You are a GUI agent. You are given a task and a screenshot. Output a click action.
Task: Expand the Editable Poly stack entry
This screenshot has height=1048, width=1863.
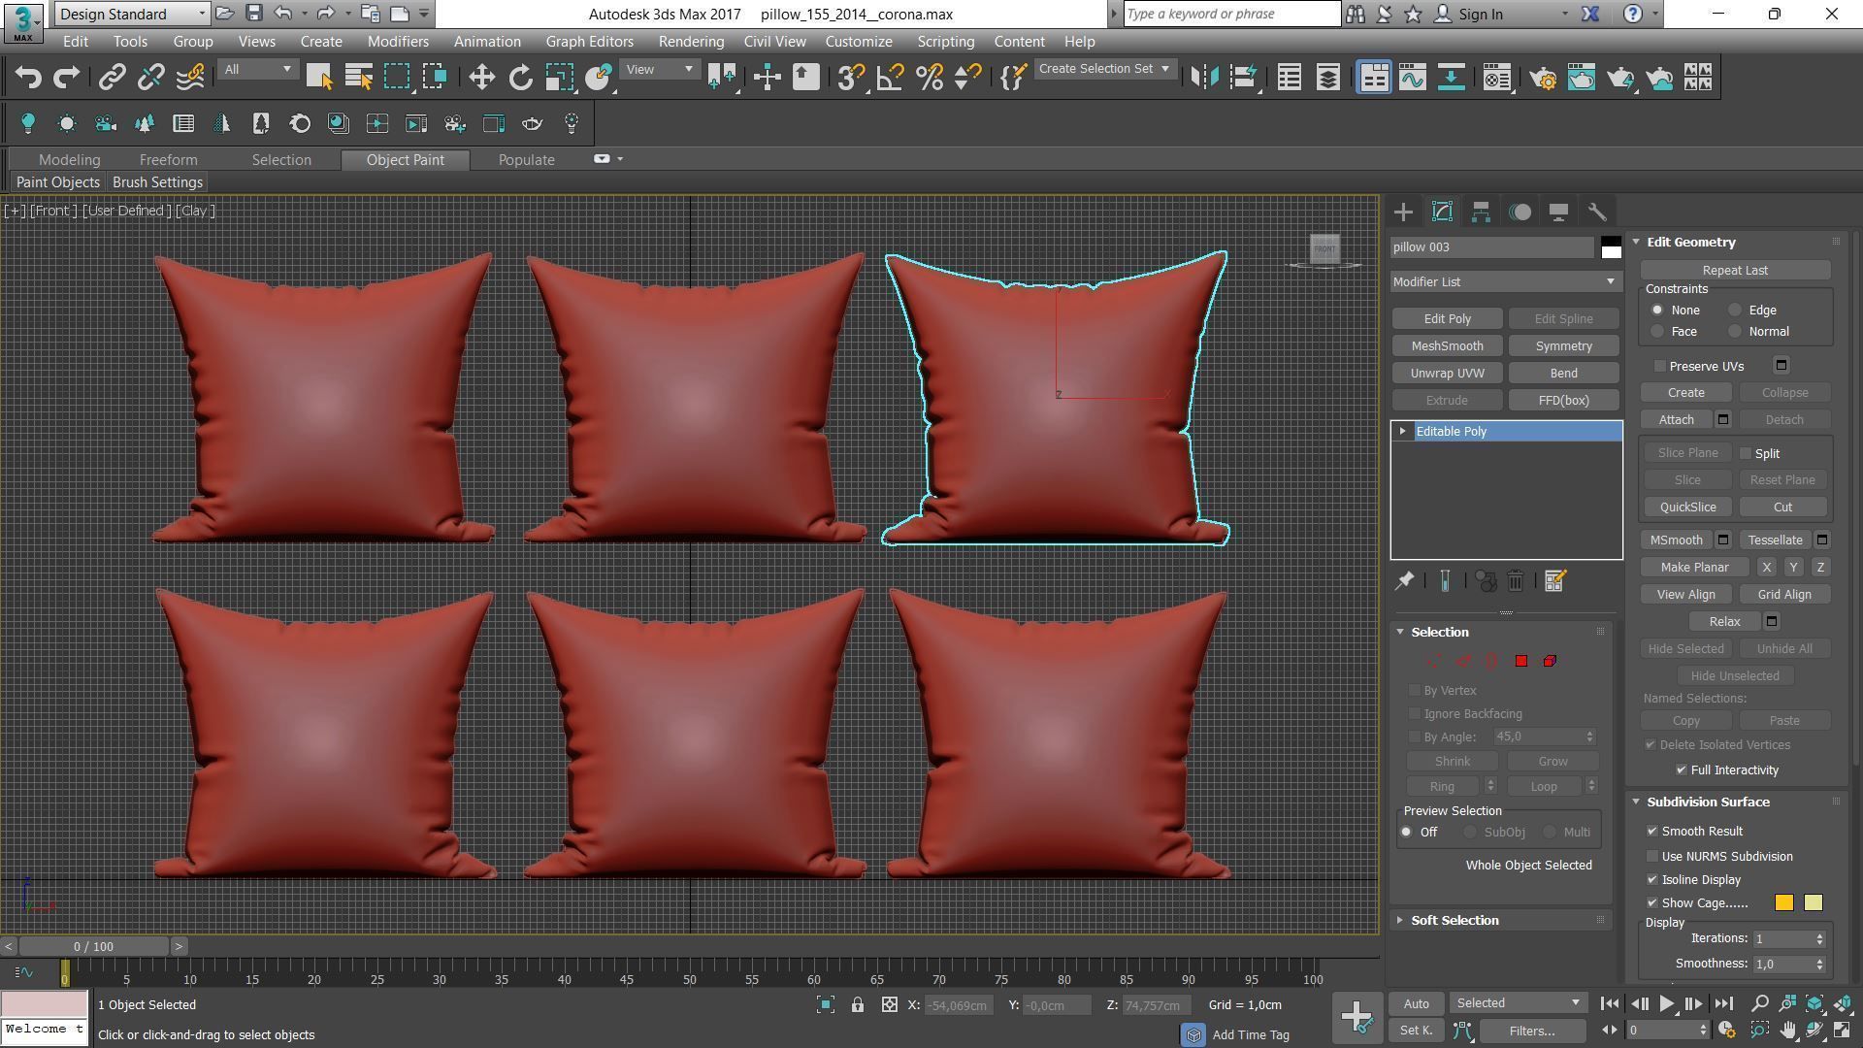point(1402,431)
